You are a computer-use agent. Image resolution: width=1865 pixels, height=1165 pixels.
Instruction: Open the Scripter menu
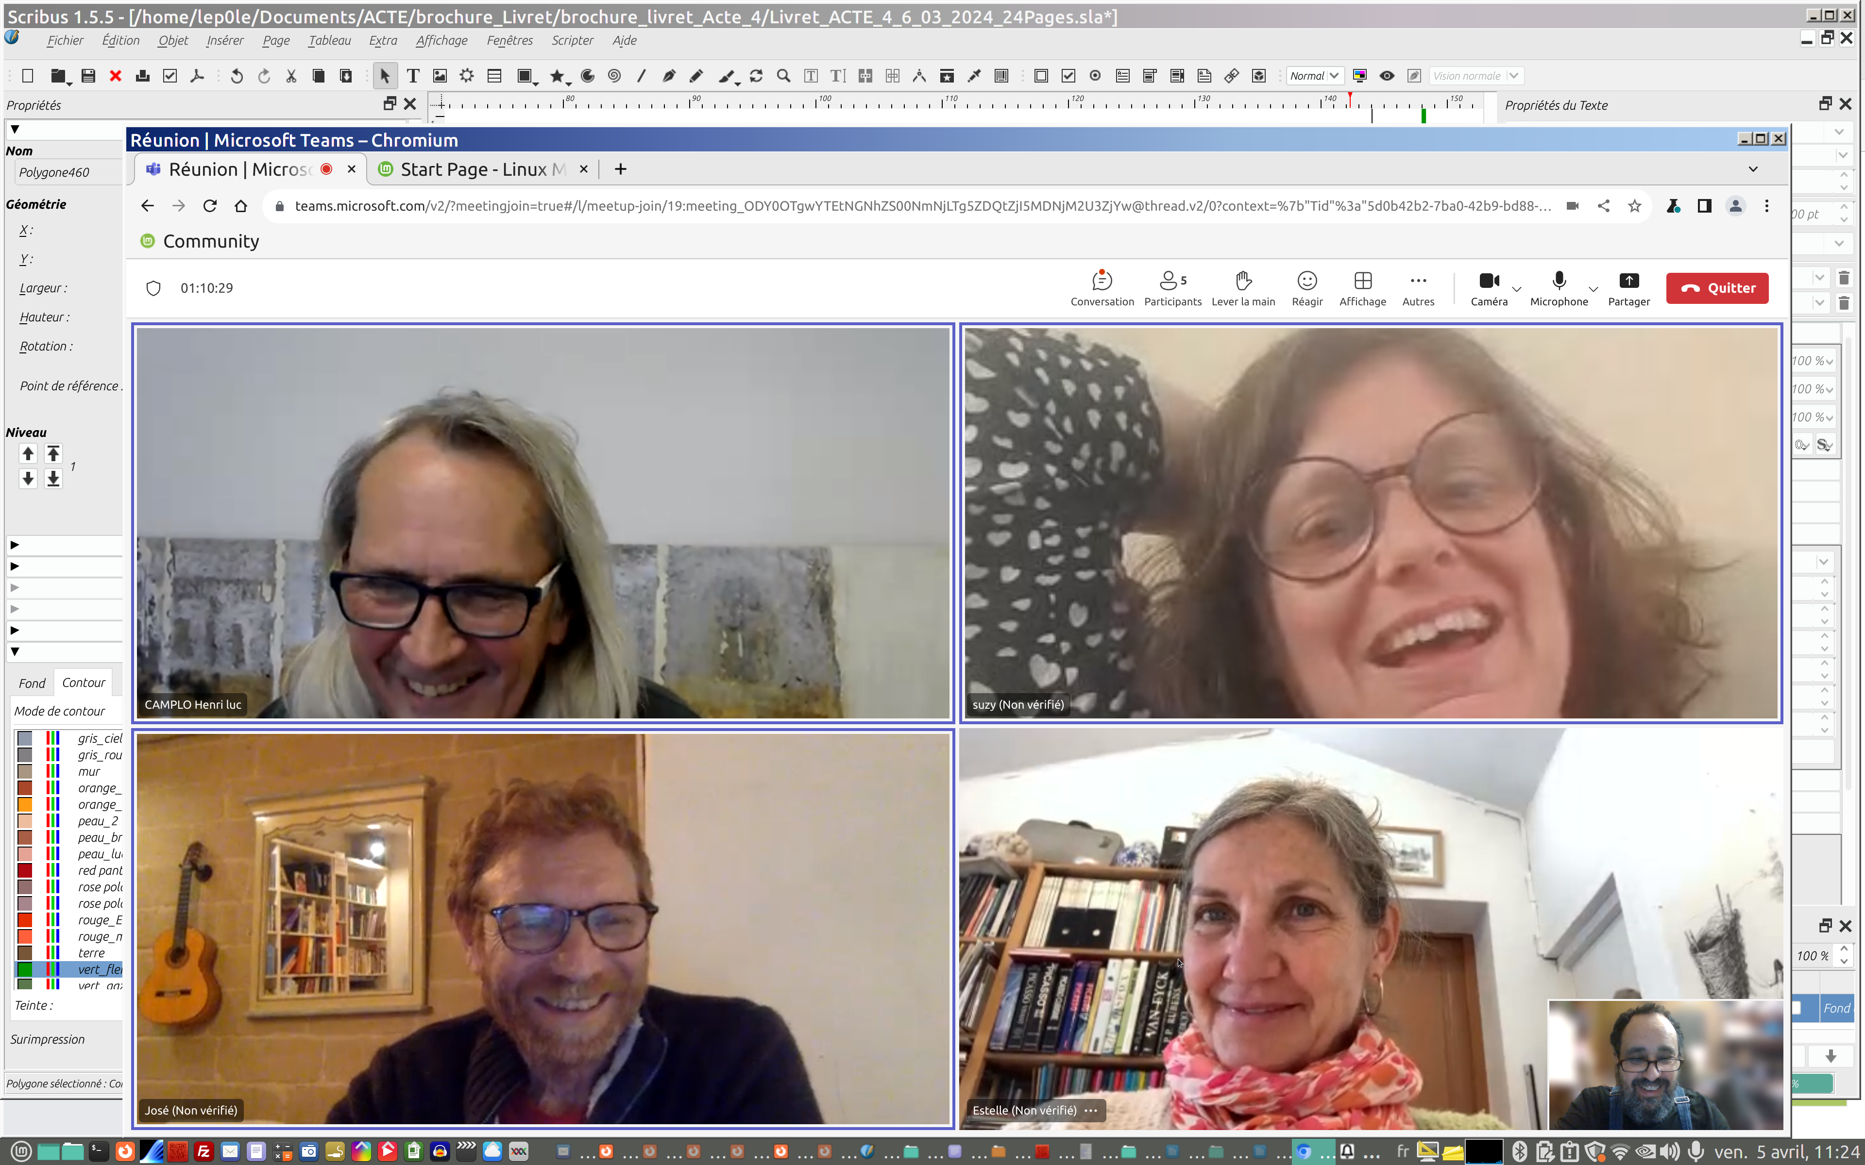(x=572, y=40)
